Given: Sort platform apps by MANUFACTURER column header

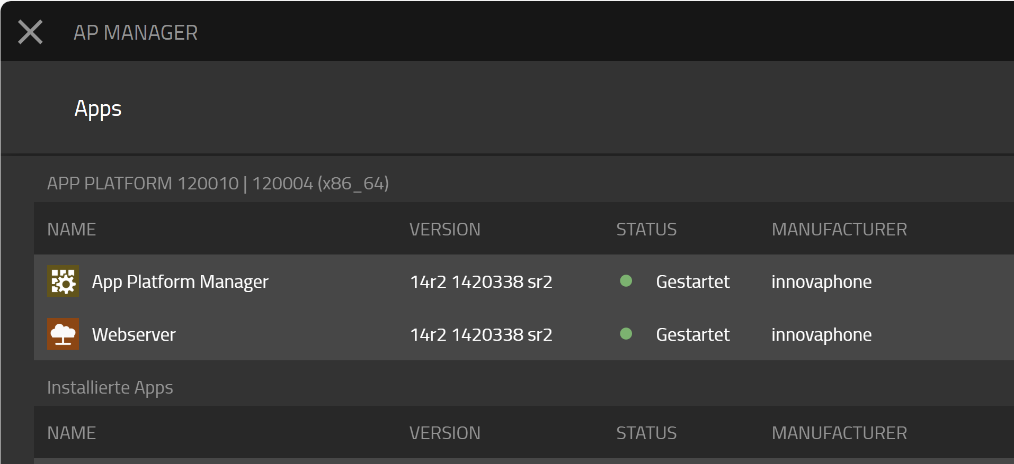Looking at the screenshot, I should click(839, 229).
